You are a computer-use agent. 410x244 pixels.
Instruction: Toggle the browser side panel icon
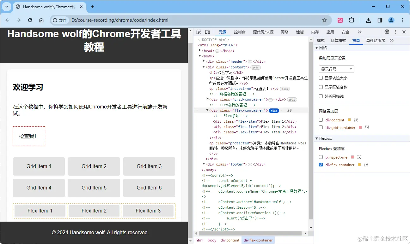coord(380,20)
